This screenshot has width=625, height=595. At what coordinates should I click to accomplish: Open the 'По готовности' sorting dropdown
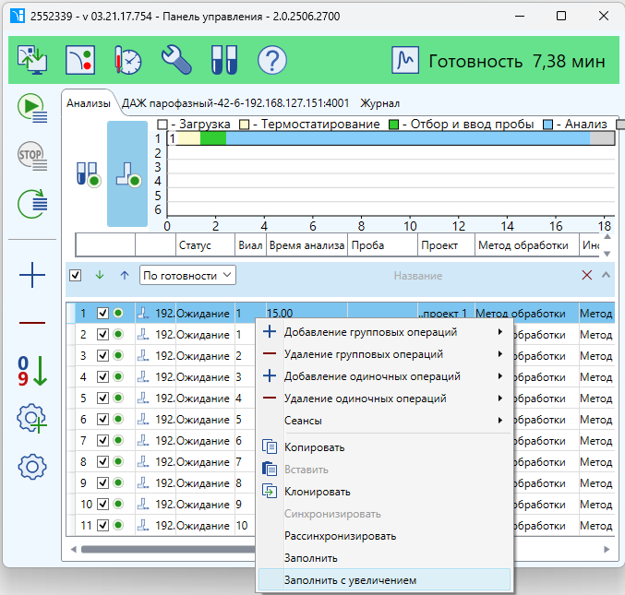pos(187,275)
